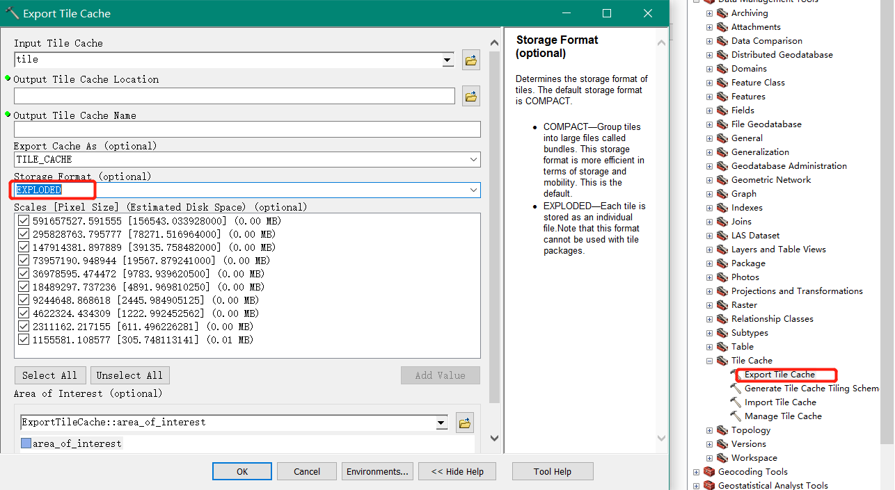The width and height of the screenshot is (895, 490).
Task: Click Projections and Transformations toolset icon
Action: [x=722, y=291]
